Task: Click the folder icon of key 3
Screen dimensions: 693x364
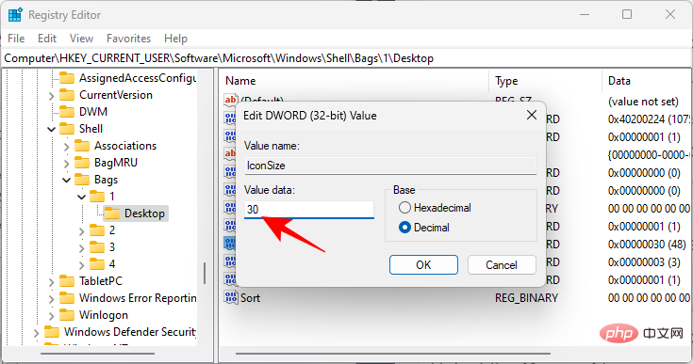Action: 97,246
